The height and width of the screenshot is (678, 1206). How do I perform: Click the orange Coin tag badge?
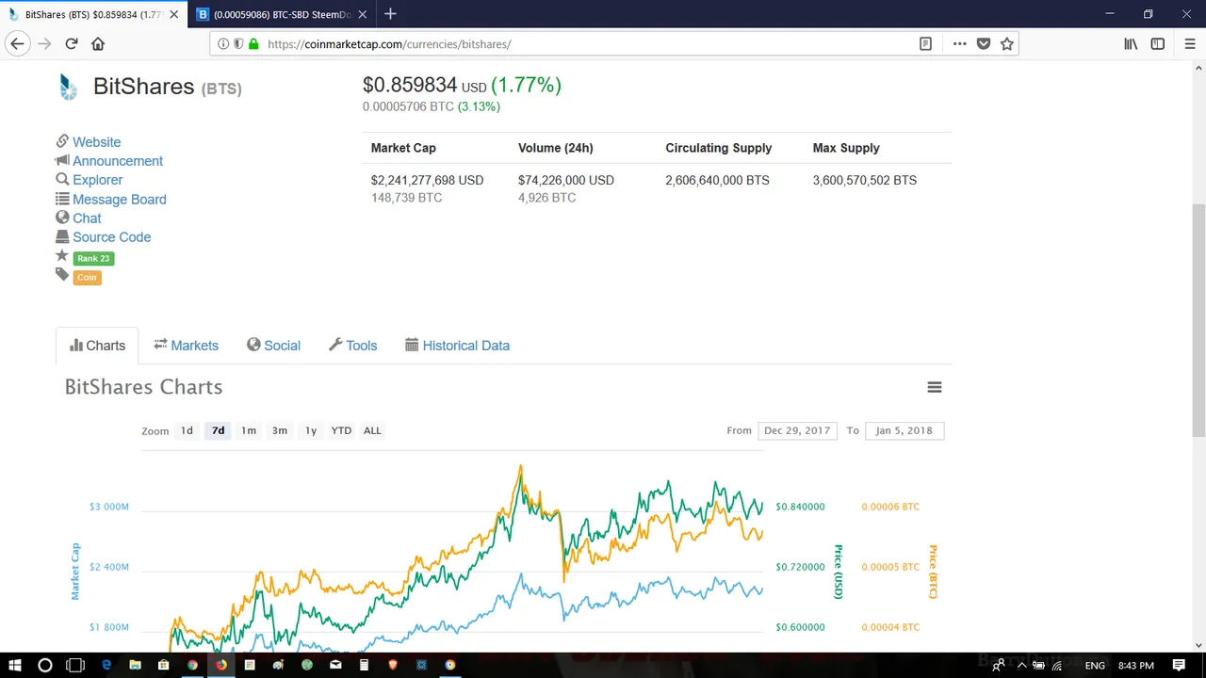[87, 277]
